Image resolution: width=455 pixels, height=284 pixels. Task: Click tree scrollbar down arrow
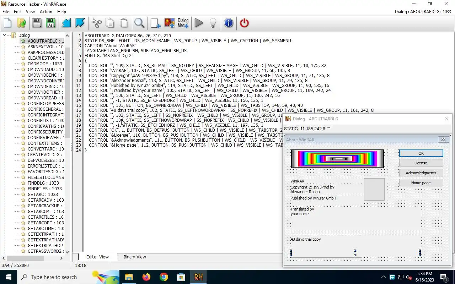pyautogui.click(x=68, y=252)
